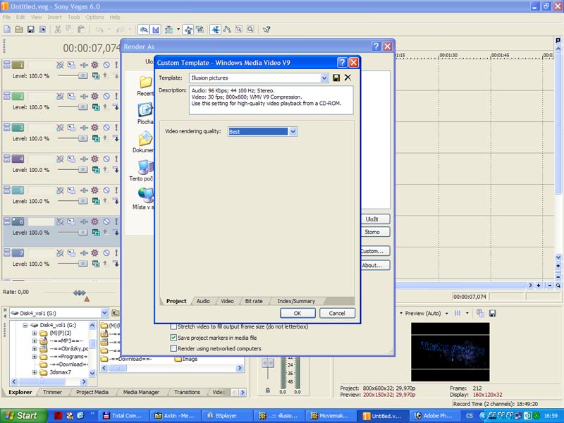Uncheck Save project markers in media file
Screen dimensions: 564x423
click(173, 338)
